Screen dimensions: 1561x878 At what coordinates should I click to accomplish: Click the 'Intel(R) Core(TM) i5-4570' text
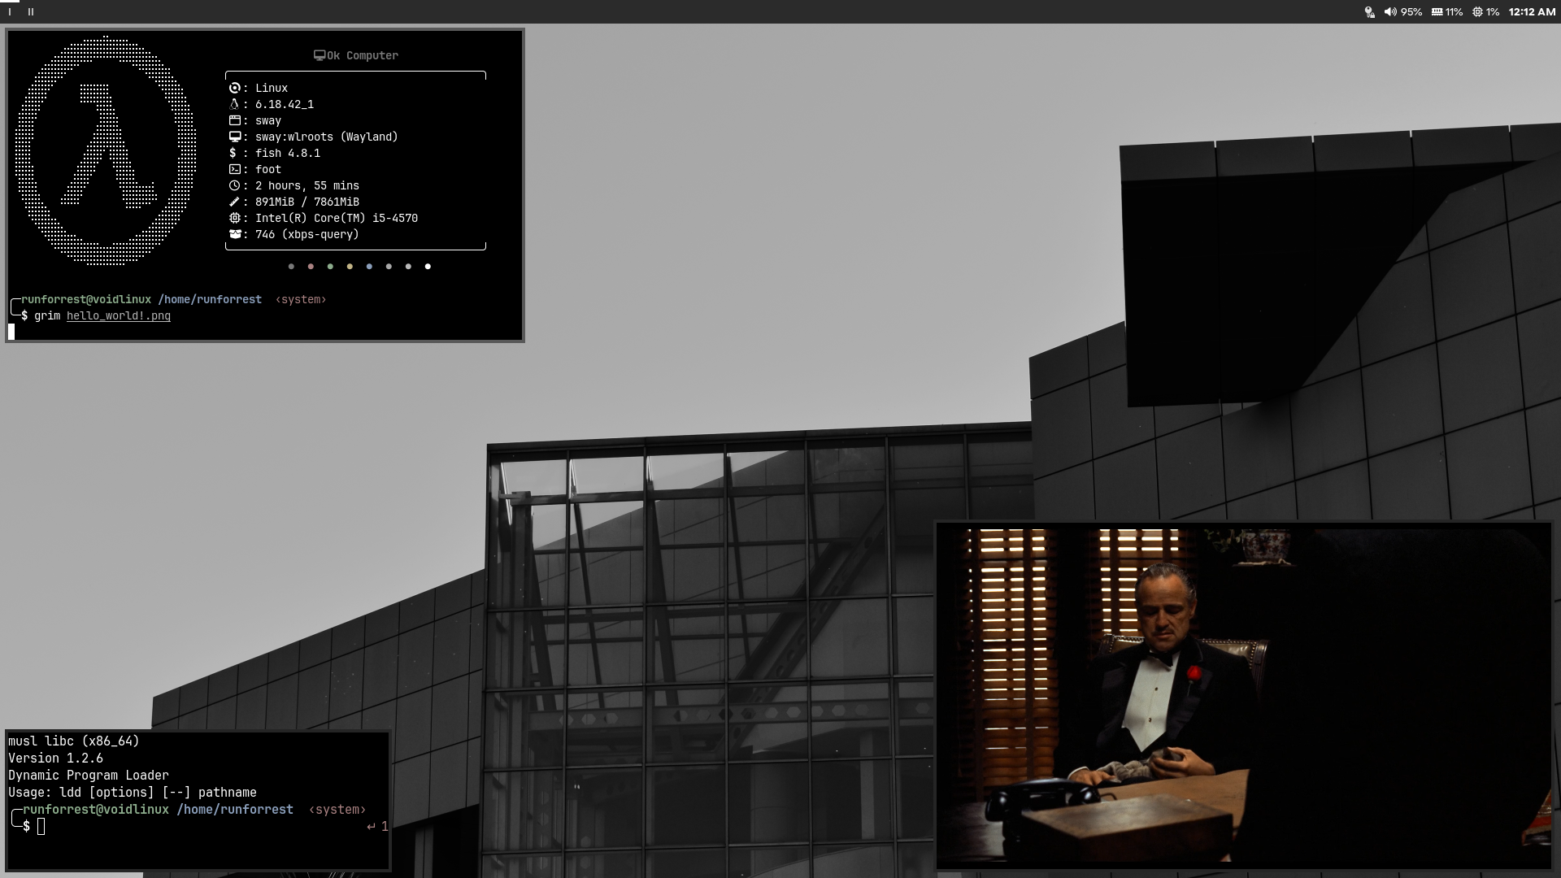(337, 218)
